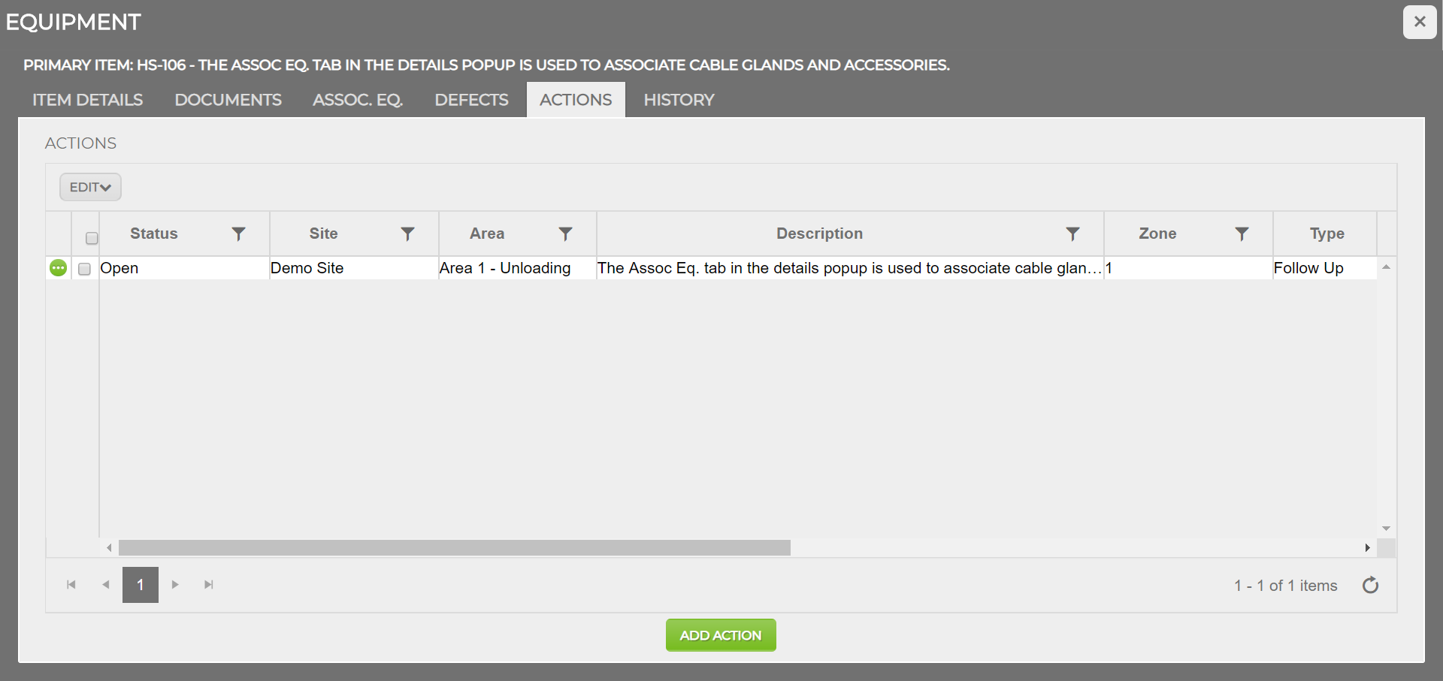Image resolution: width=1443 pixels, height=681 pixels.
Task: Toggle the select-all checkbox in header
Action: click(x=92, y=238)
